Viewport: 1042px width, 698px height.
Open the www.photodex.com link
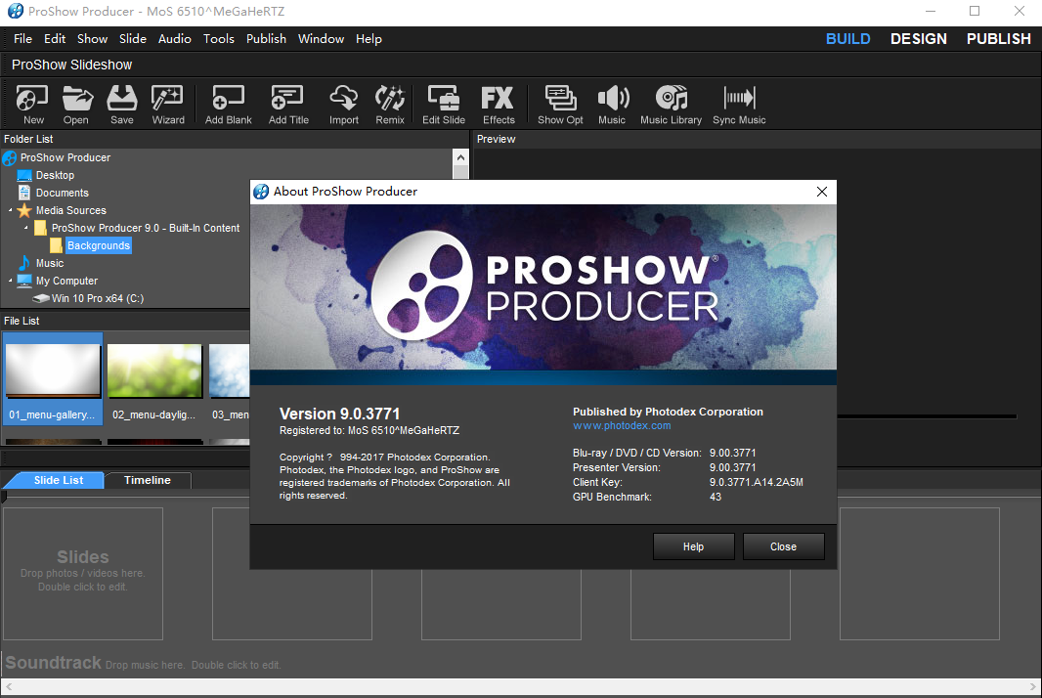click(x=622, y=425)
